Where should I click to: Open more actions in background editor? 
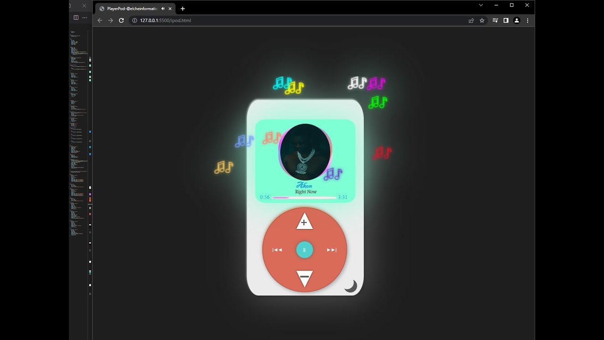coord(84,17)
